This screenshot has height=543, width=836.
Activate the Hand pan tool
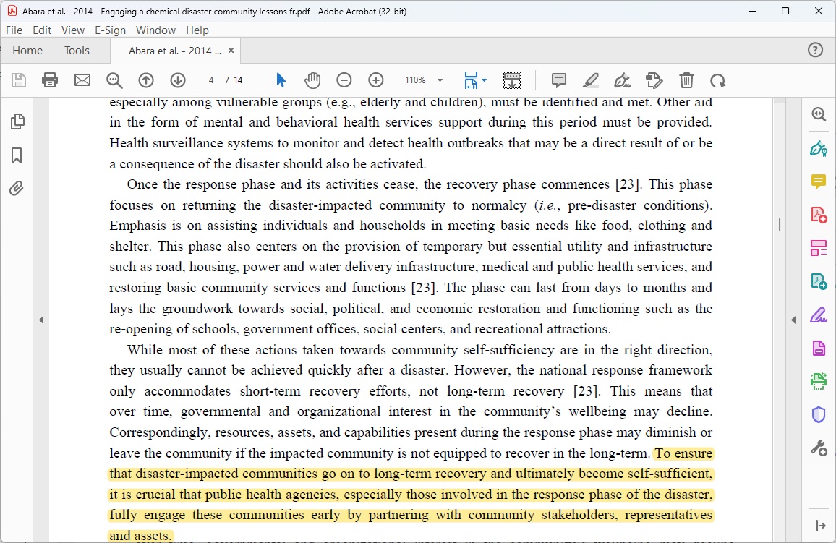pyautogui.click(x=312, y=80)
